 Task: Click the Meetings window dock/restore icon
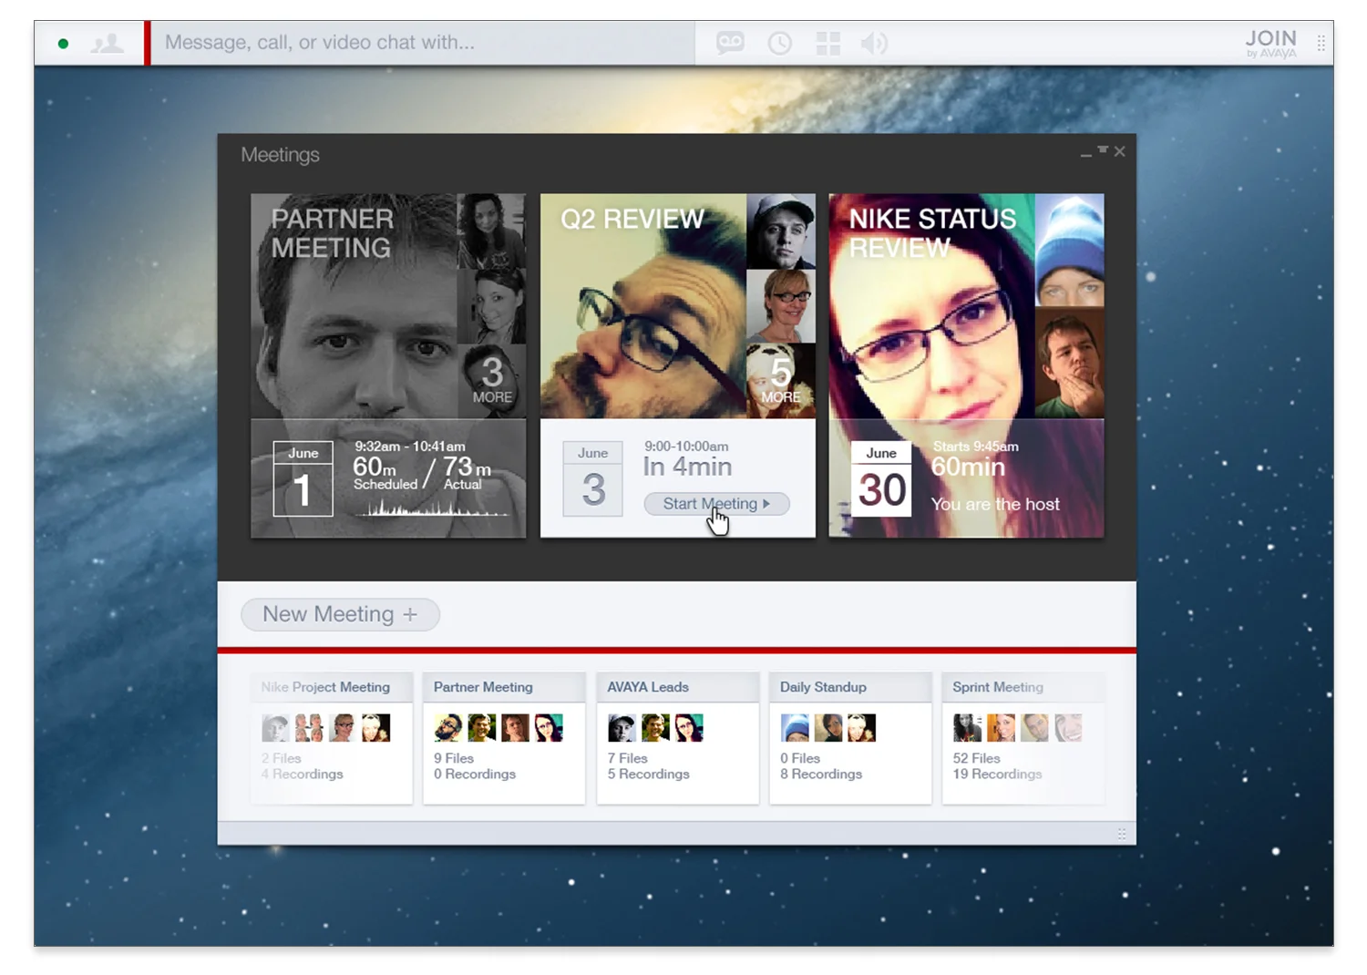point(1103,150)
